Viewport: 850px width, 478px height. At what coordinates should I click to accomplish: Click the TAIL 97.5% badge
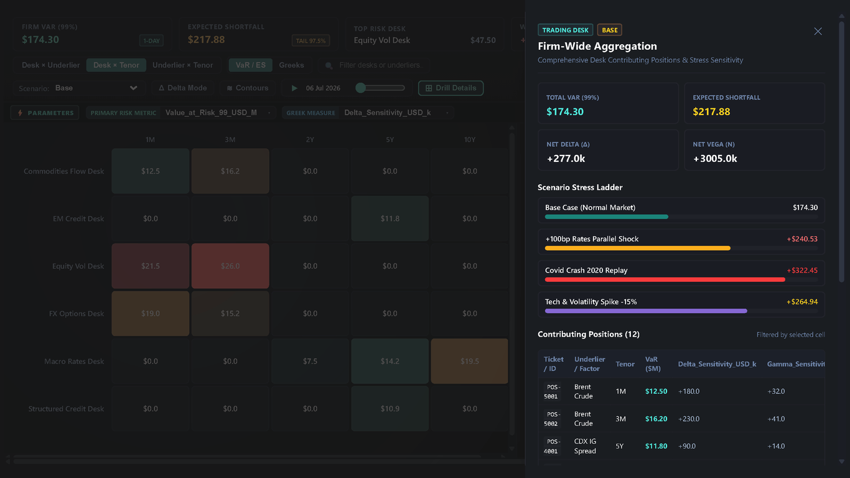click(311, 41)
